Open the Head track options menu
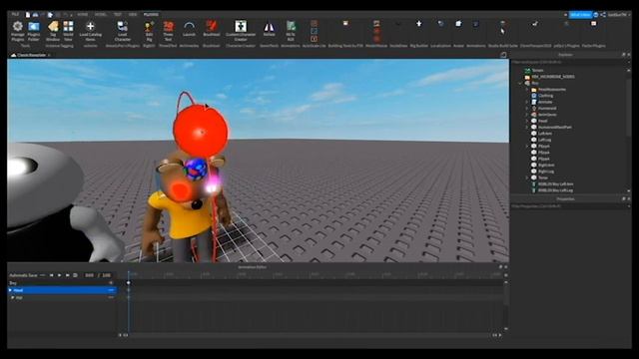 click(x=111, y=290)
